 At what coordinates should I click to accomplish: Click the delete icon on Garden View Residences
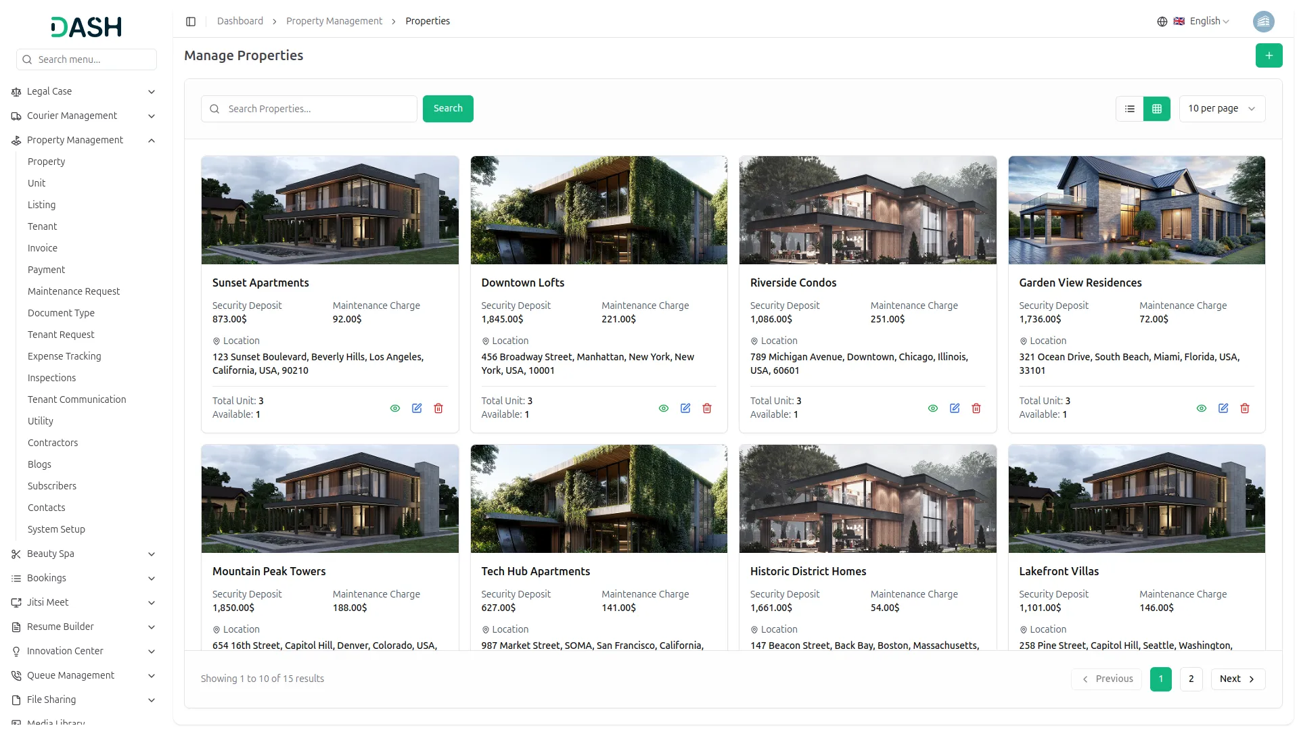(1245, 408)
